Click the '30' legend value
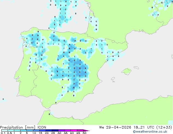Image resolution: width=173 pixels, height=134 pixels. tap(59, 133)
